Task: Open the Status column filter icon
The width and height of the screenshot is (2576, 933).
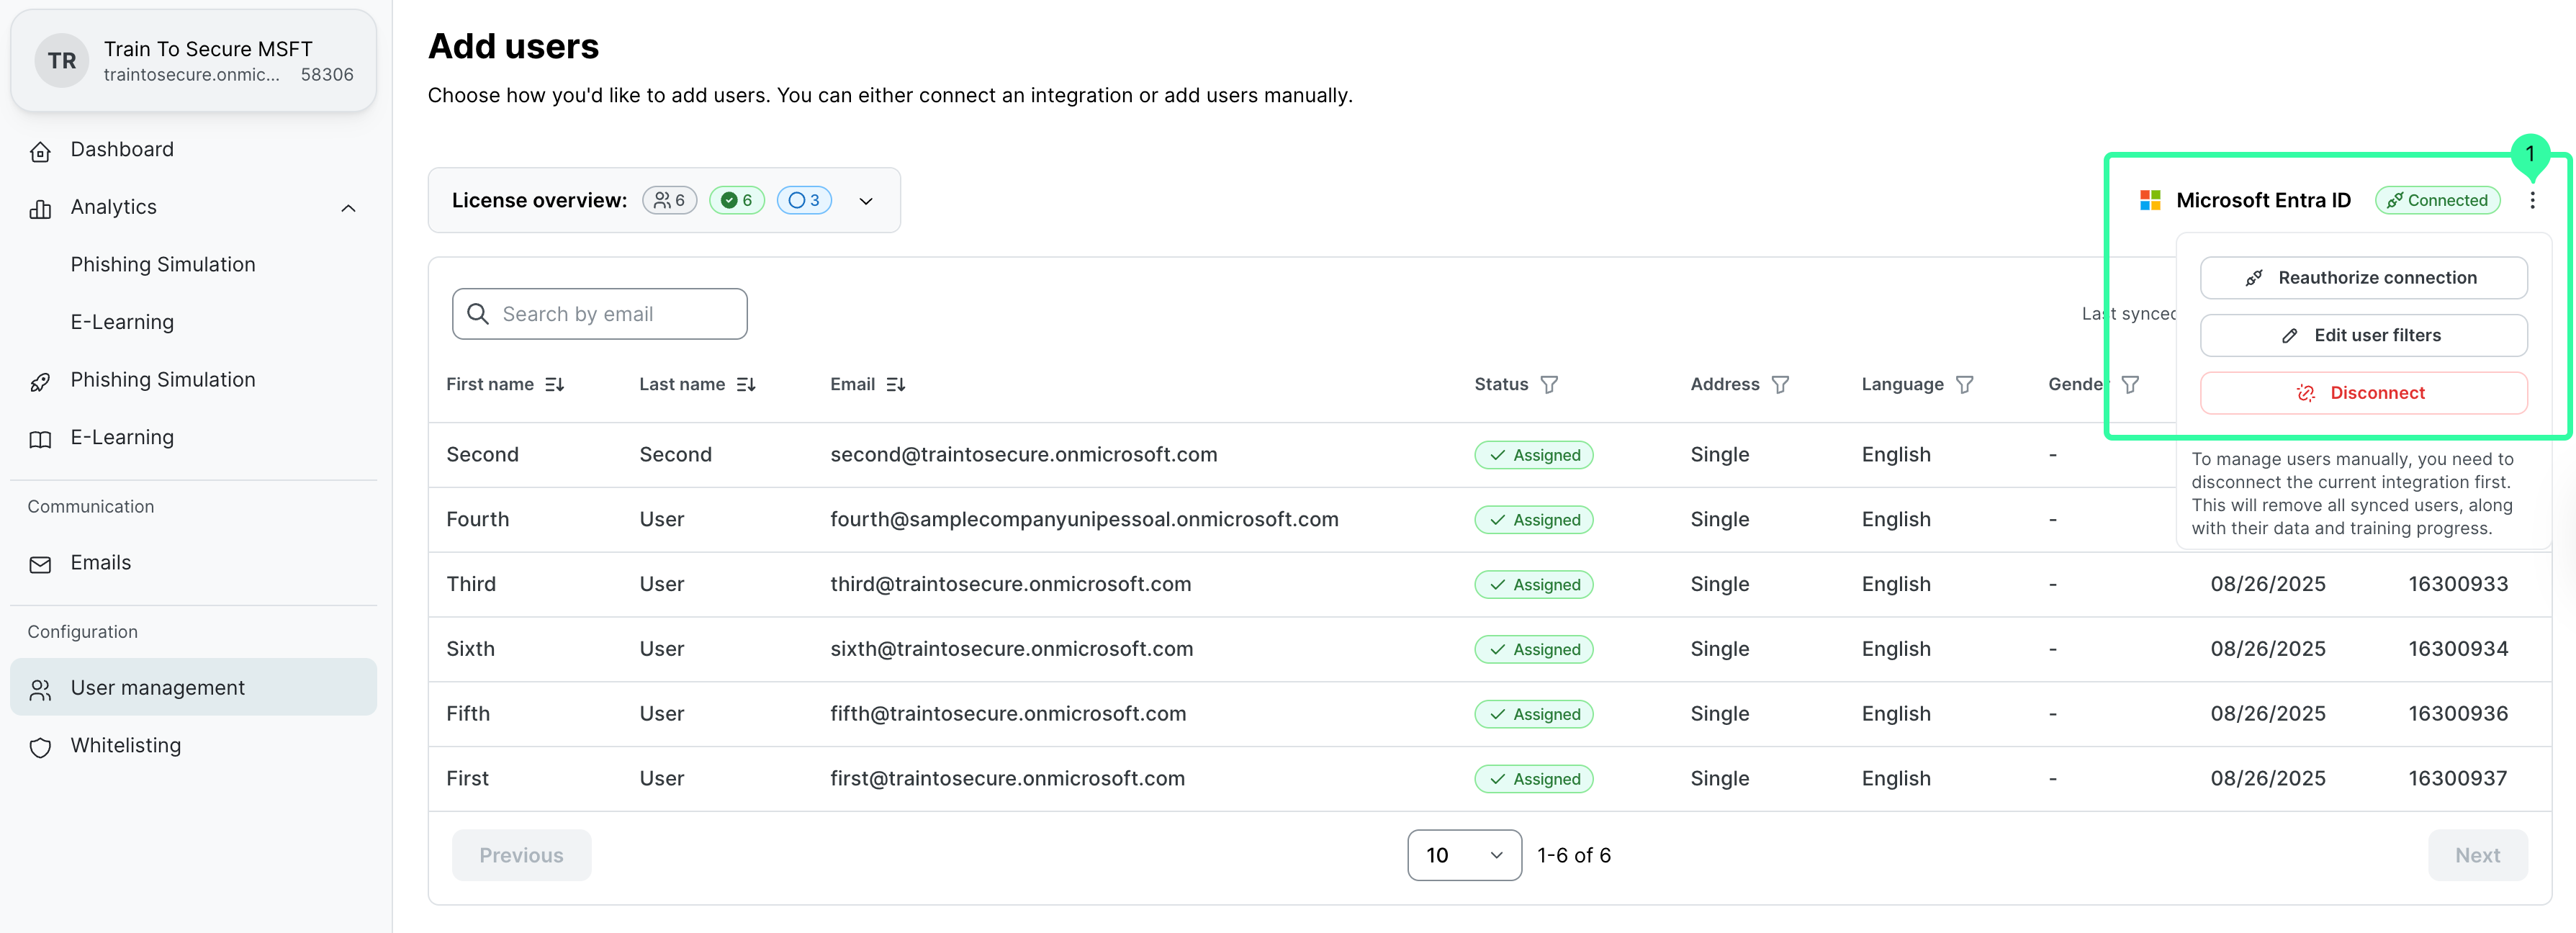Action: point(1549,384)
